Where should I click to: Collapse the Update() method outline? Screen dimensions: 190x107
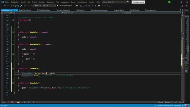pyautogui.click(x=13, y=20)
